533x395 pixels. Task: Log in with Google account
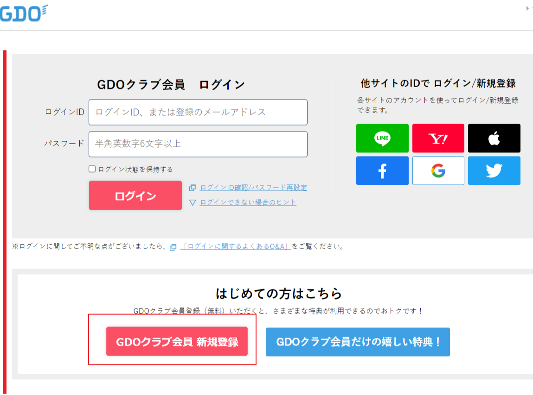[x=438, y=171]
